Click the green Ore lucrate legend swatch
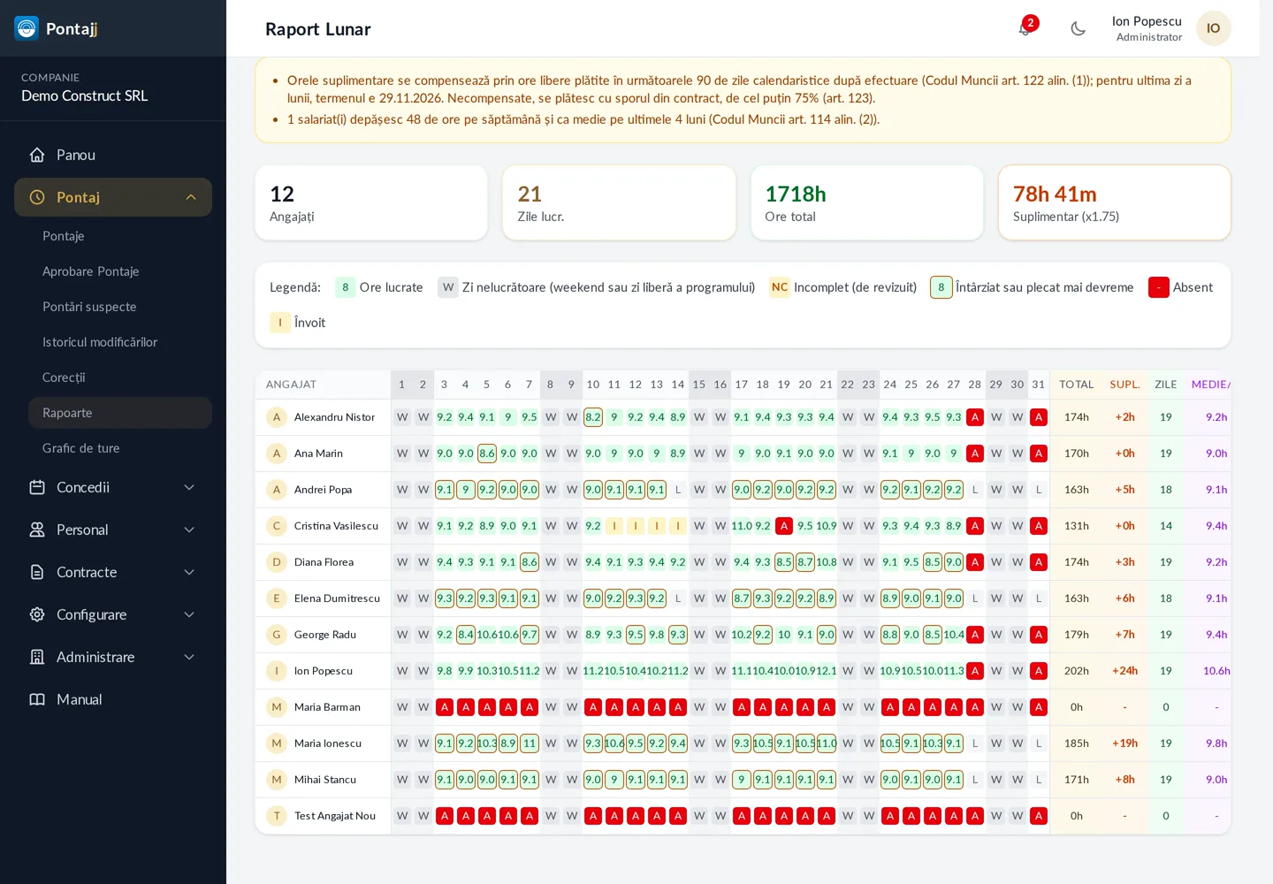 [x=346, y=287]
